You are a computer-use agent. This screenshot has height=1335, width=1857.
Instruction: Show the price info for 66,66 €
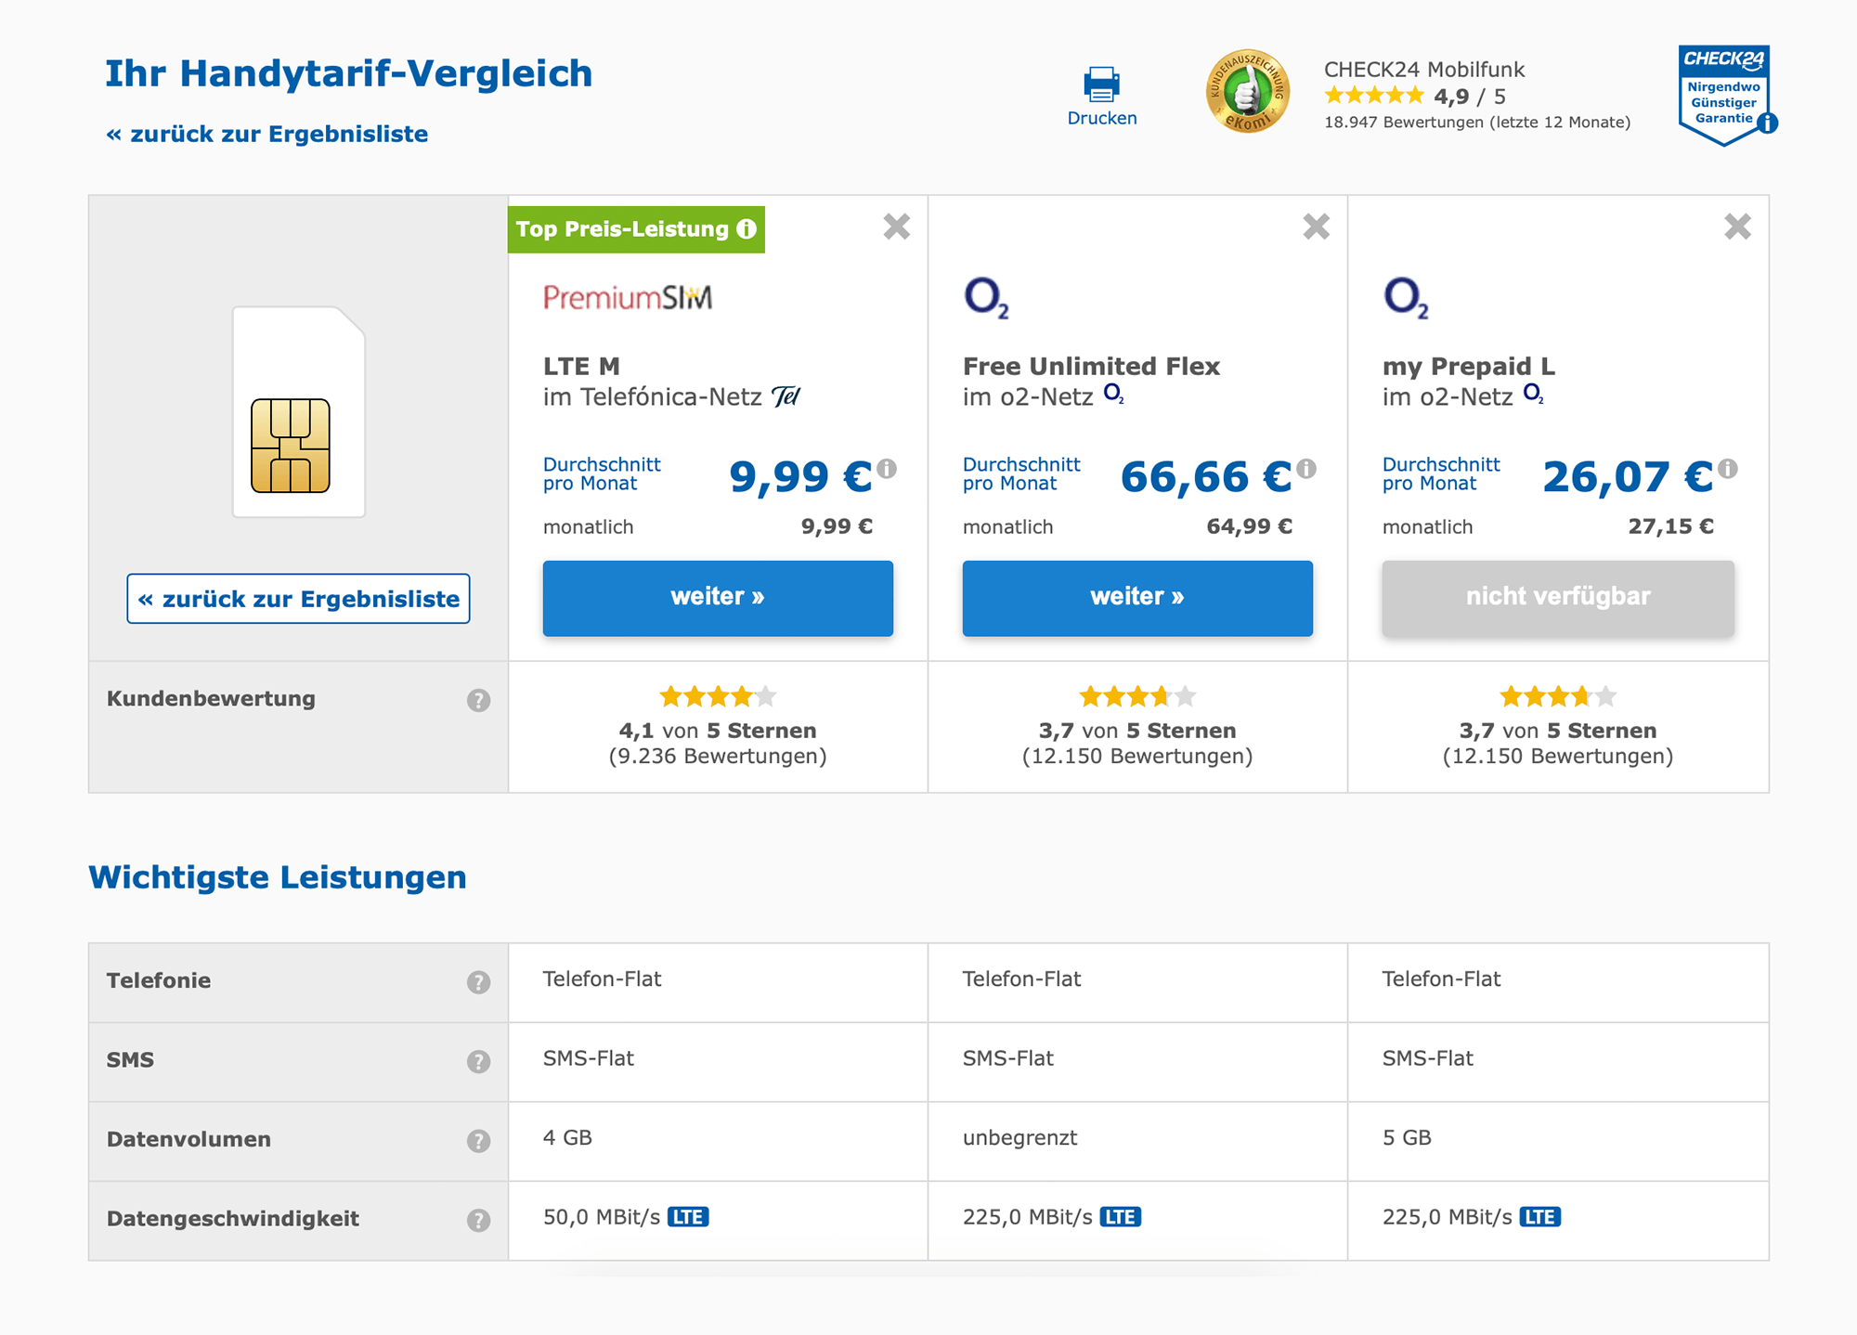click(1306, 469)
